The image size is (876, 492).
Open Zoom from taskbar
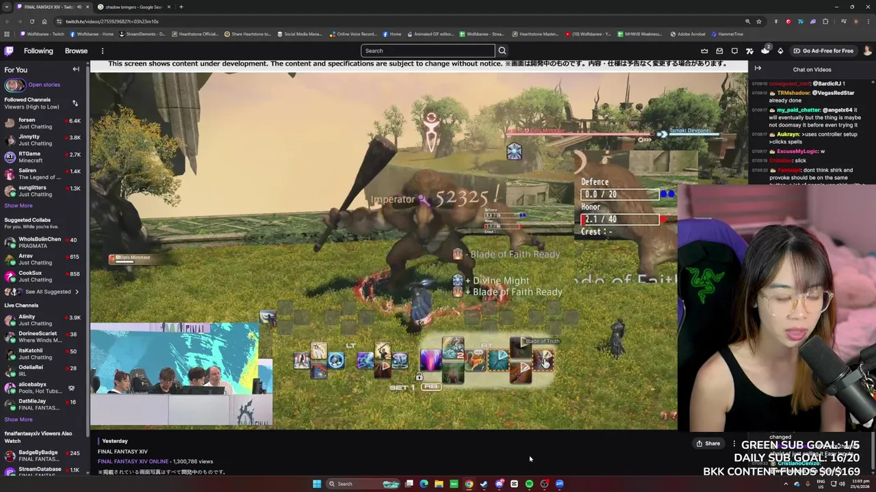[x=559, y=484]
